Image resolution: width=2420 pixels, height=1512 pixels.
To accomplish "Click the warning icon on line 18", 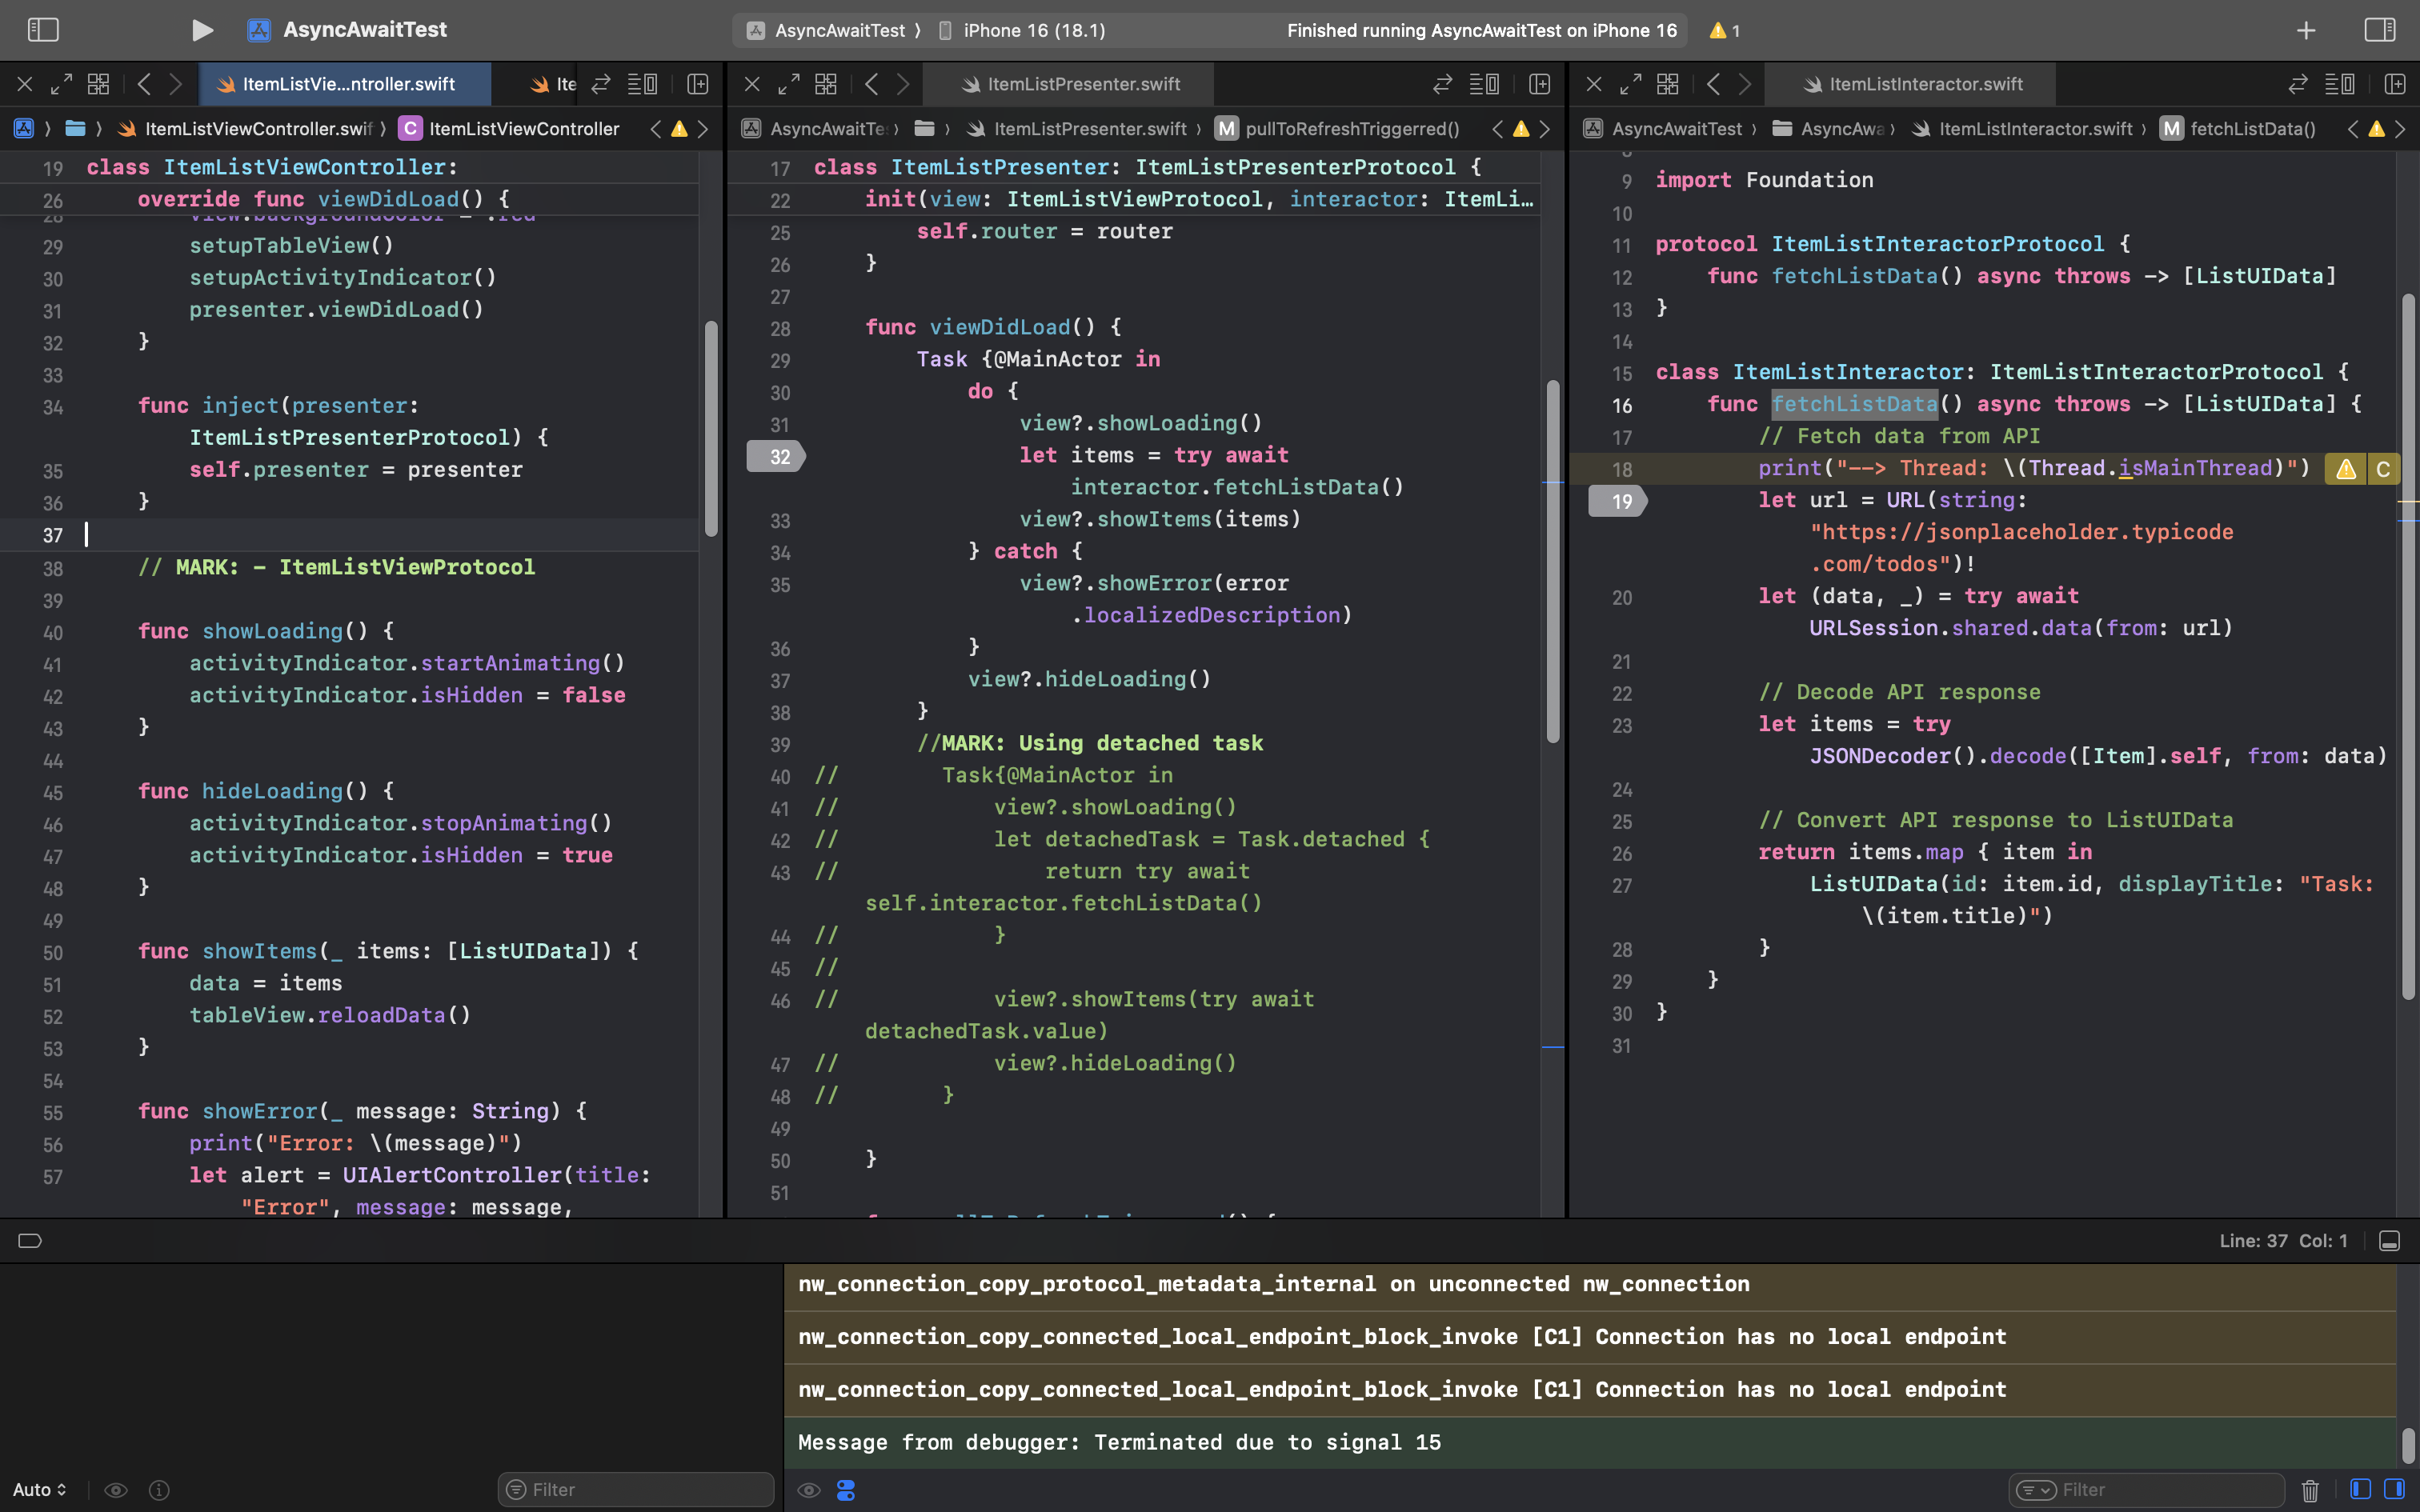I will tap(2345, 469).
